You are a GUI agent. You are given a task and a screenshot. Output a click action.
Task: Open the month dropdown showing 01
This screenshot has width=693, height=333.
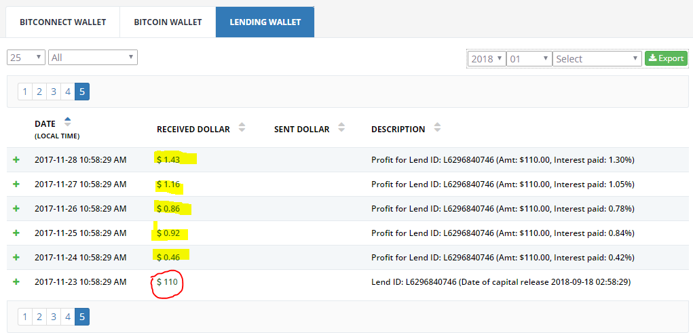(x=529, y=59)
